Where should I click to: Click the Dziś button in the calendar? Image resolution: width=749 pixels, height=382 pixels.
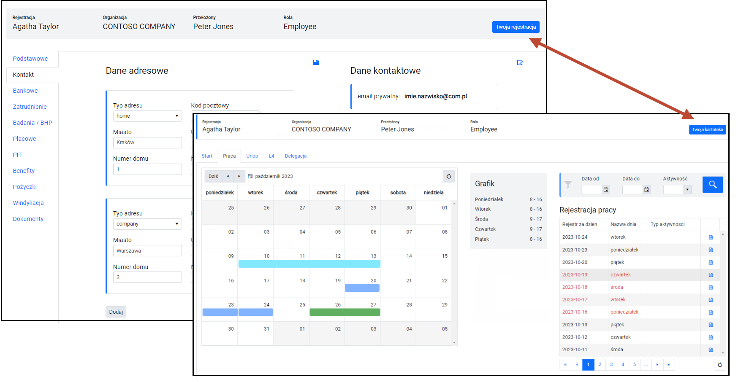coord(213,176)
